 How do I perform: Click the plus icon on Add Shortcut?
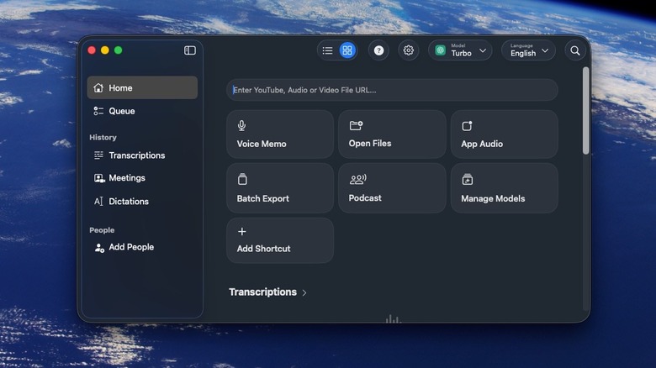click(242, 232)
